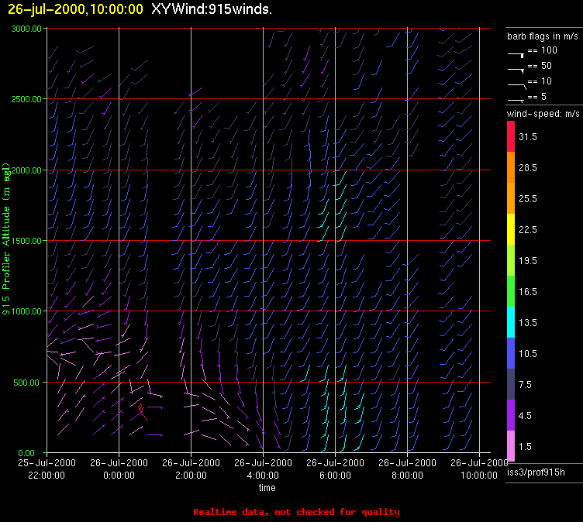
Task: Click the 25-Jul-2000 22:00:00 time tick label
Action: point(47,469)
